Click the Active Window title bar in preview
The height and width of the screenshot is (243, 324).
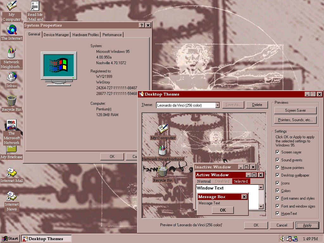220,175
